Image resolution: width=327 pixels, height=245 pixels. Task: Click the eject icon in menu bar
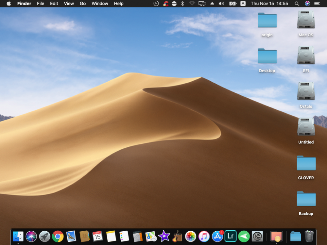(x=212, y=4)
